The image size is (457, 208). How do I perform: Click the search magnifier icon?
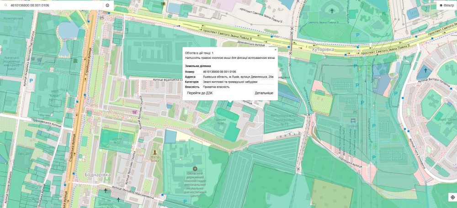[x=5, y=5]
